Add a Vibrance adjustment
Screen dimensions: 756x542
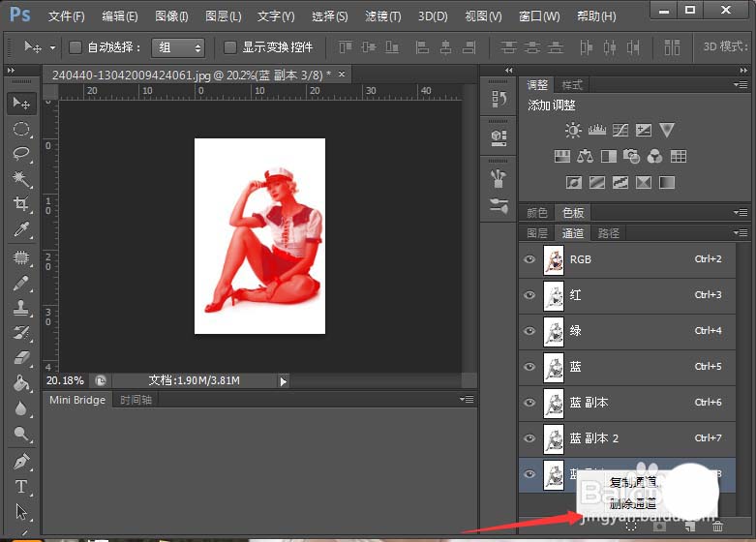tap(667, 130)
